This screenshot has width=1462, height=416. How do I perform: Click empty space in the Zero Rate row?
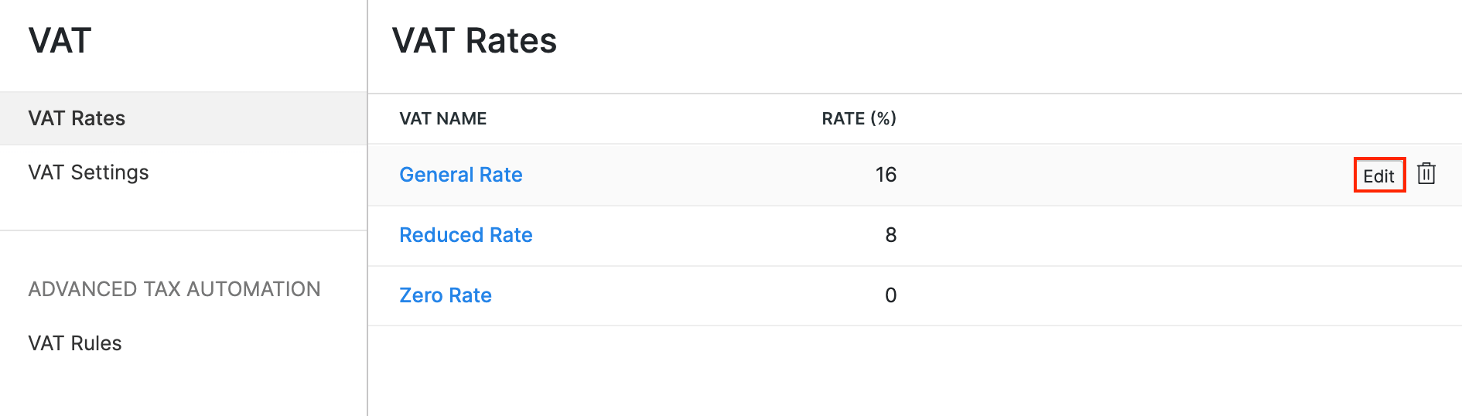pyautogui.click(x=1122, y=295)
